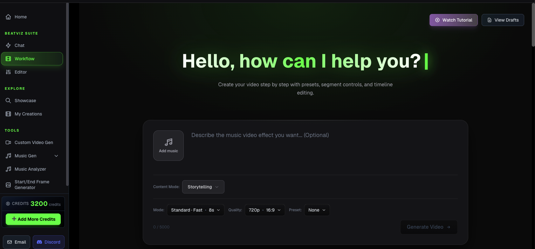This screenshot has width=535, height=249.
Task: Click the Watch Tutorial button
Action: point(454,20)
